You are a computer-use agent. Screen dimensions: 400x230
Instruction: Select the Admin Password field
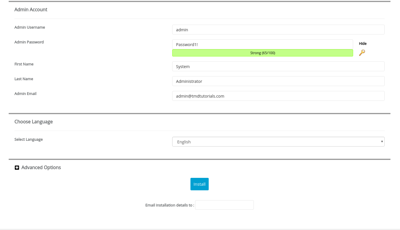pos(263,44)
